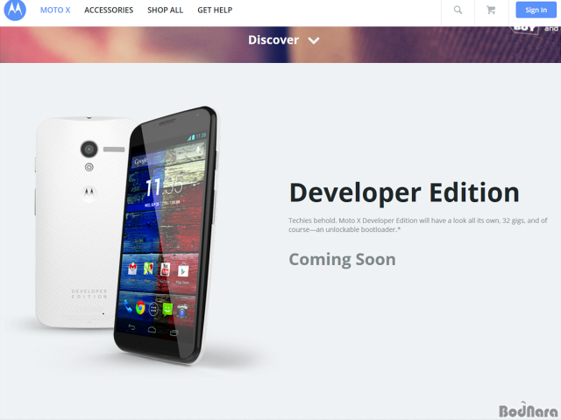The width and height of the screenshot is (561, 420).
Task: Click the white Developer Edition phone back
Action: point(82,221)
